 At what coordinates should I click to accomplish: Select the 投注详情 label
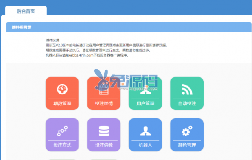pyautogui.click(x=104, y=103)
